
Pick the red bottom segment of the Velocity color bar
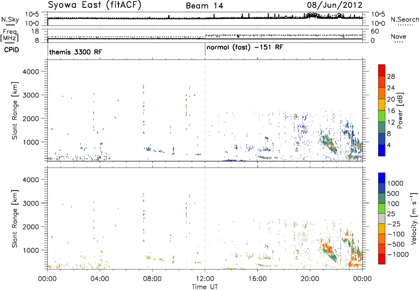coord(382,259)
